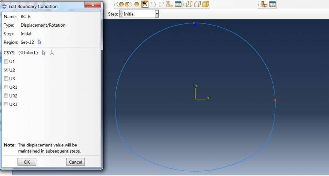The image size is (329, 176).
Task: Enable the U3 checkbox
Action: click(x=6, y=79)
